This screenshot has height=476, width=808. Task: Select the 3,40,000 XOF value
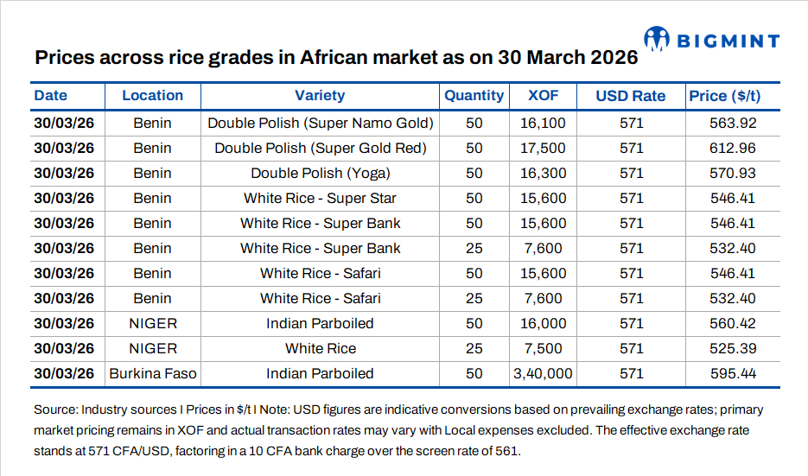click(x=543, y=374)
